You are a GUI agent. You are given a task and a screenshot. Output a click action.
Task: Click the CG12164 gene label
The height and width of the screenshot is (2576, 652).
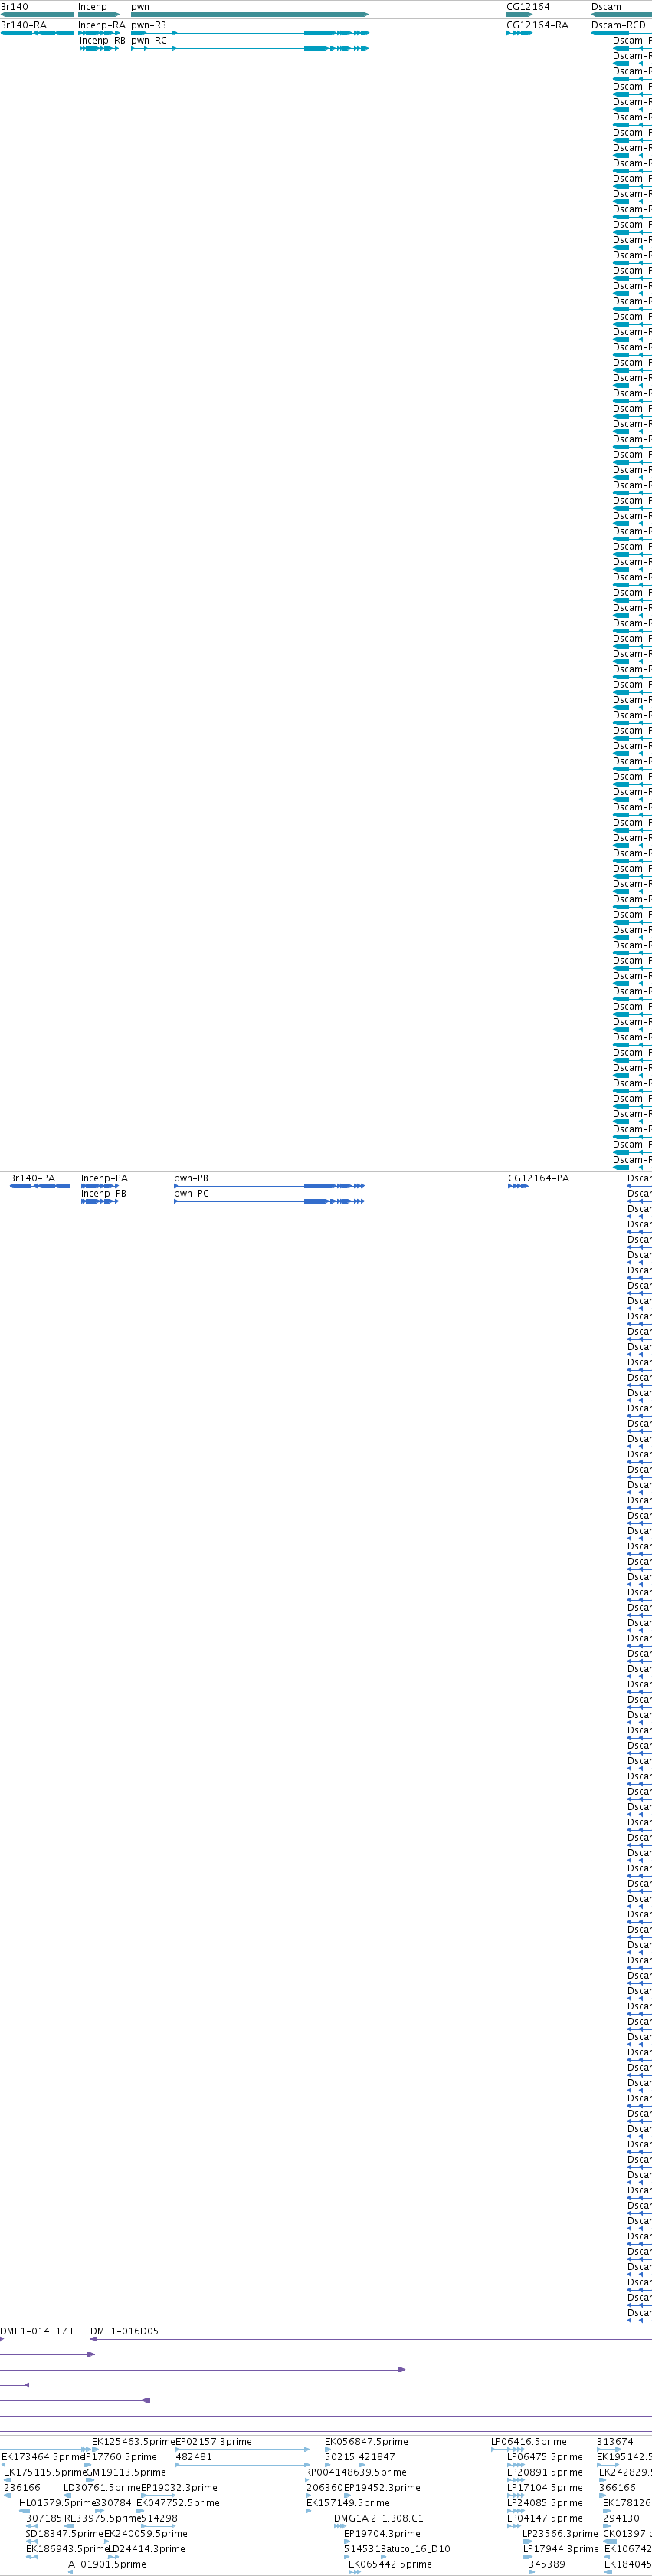click(x=528, y=7)
